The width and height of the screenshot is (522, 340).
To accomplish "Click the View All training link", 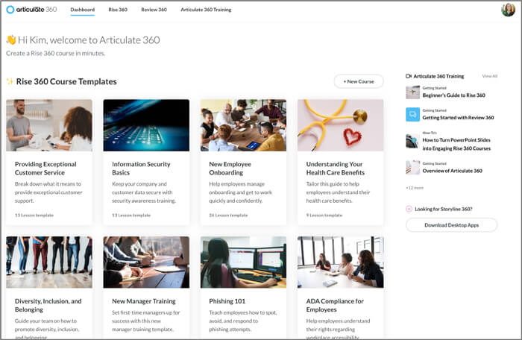I will tap(490, 76).
